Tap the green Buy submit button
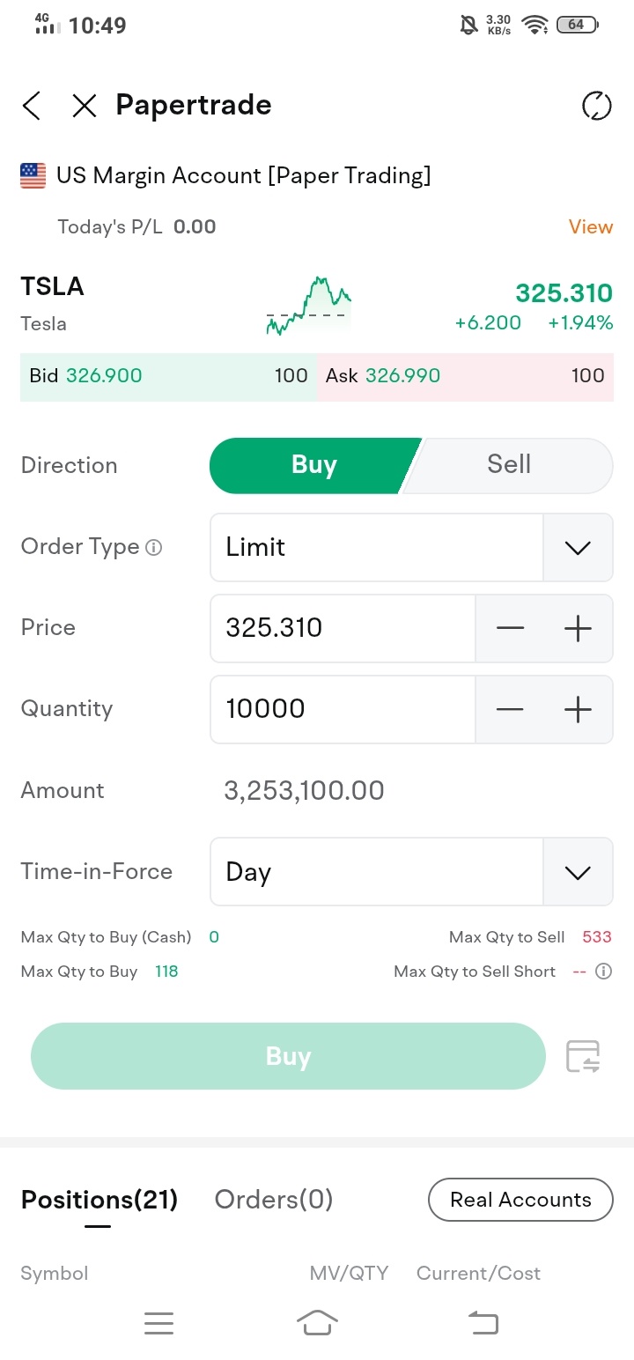This screenshot has height=1360, width=634. 288,1056
